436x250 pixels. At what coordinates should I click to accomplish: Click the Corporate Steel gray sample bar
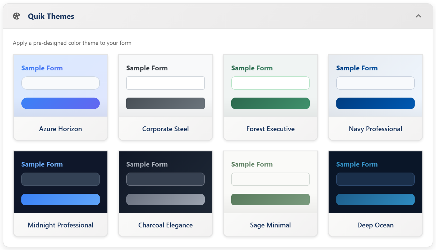click(165, 103)
